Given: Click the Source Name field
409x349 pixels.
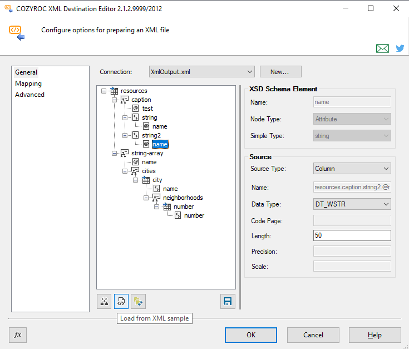Looking at the screenshot, I should [352, 187].
